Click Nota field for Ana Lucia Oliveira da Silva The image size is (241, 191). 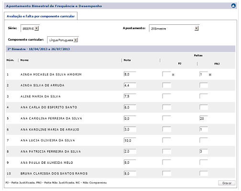pyautogui.click(x=130, y=140)
